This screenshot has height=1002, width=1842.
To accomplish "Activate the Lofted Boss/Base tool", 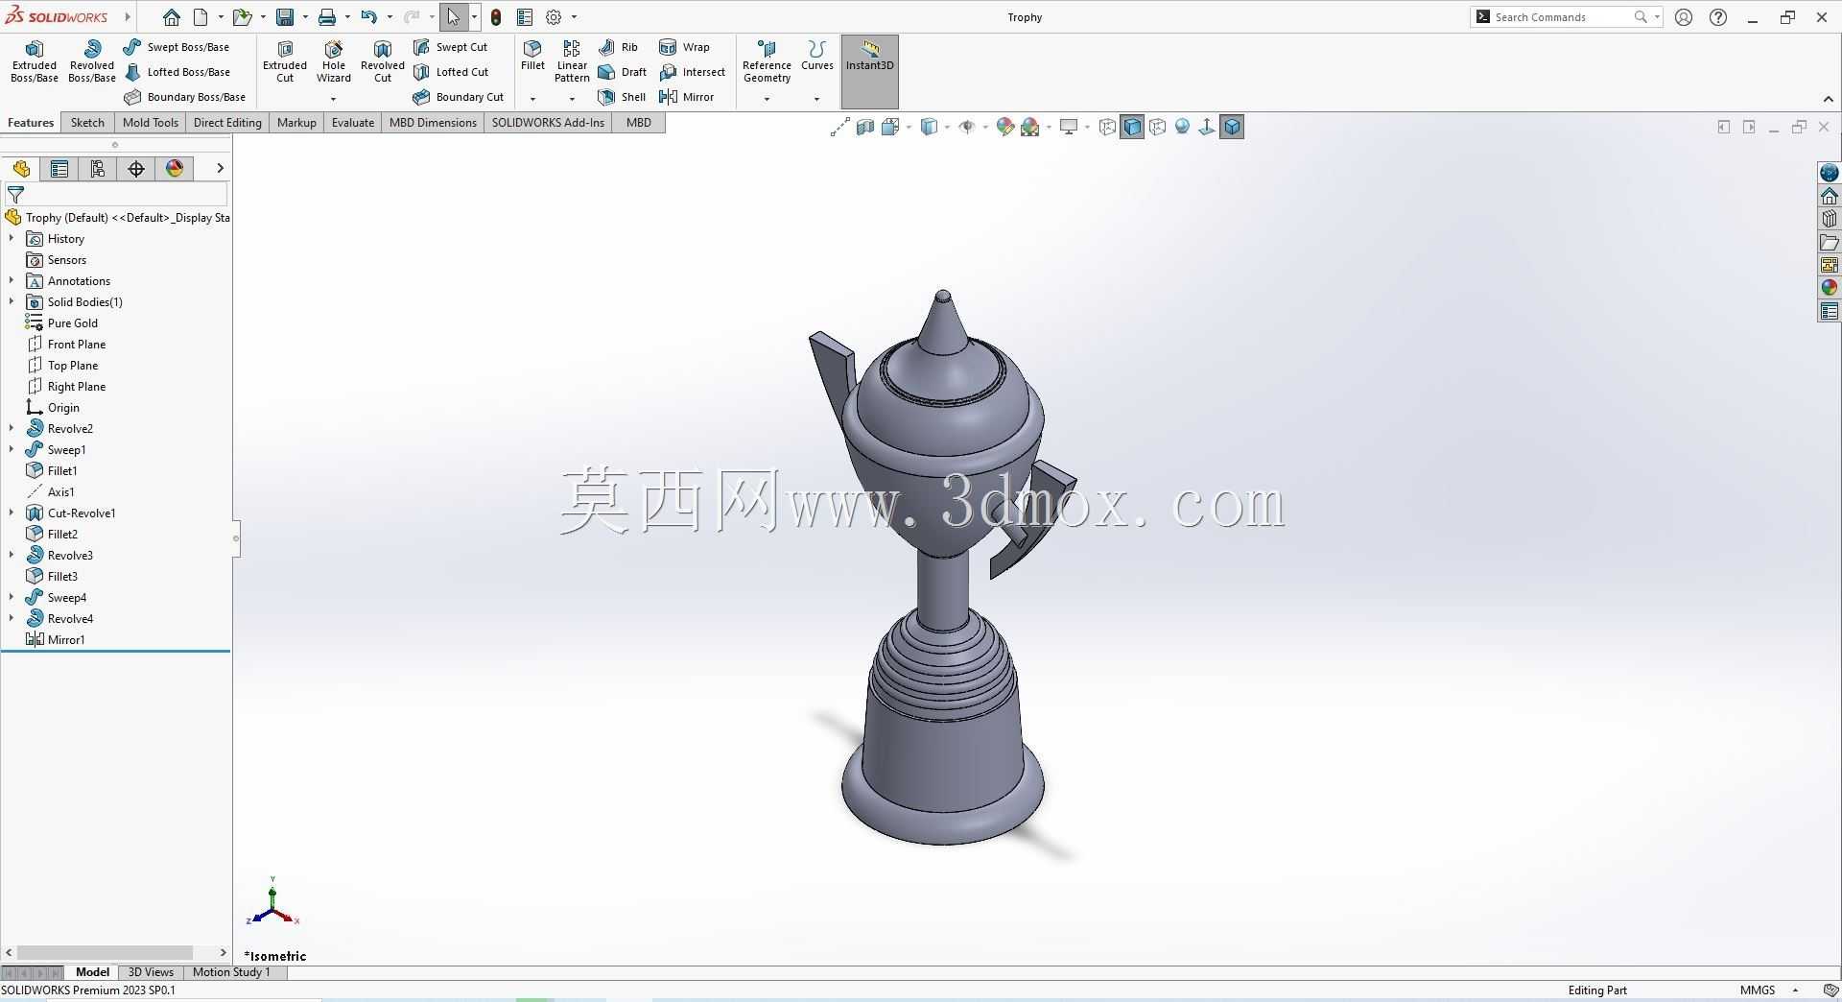I will [x=177, y=72].
